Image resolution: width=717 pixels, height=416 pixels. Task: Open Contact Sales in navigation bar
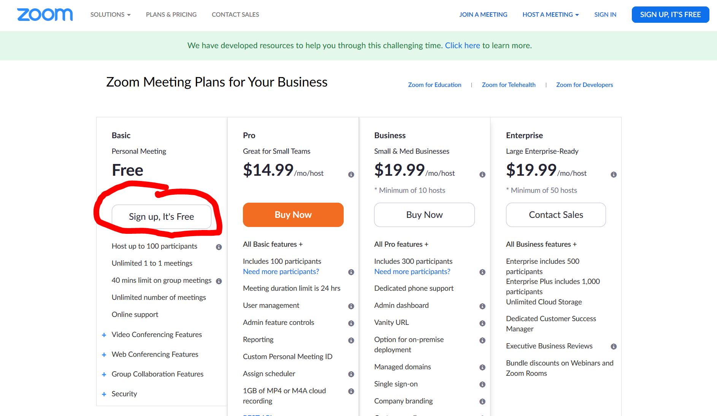pyautogui.click(x=235, y=14)
